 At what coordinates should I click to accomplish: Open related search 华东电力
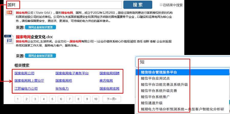[62, 89]
